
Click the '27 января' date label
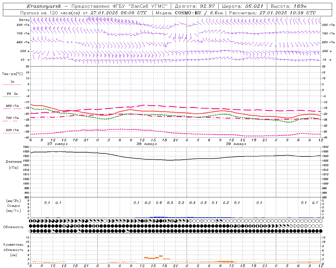[57, 144]
